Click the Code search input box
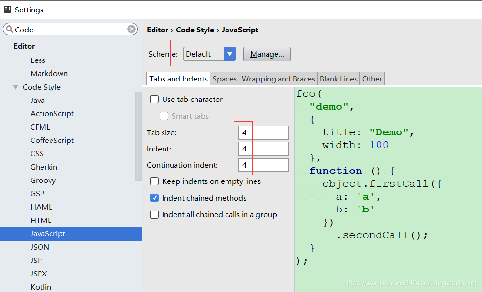Screen dimensions: 482x292 coord(70,29)
